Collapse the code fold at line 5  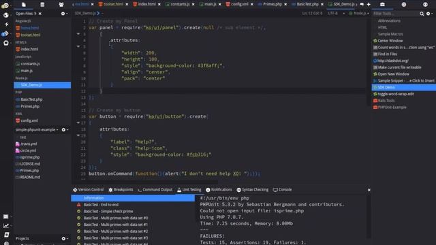coord(78,47)
